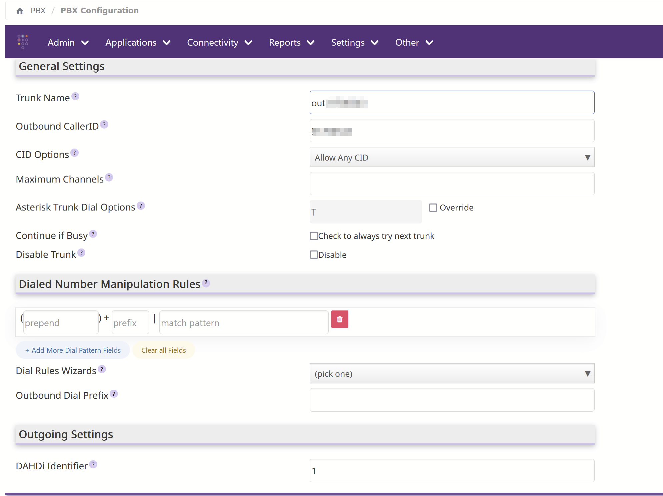Focus the match pattern field
Screen dimensions: 663x496
(244, 322)
